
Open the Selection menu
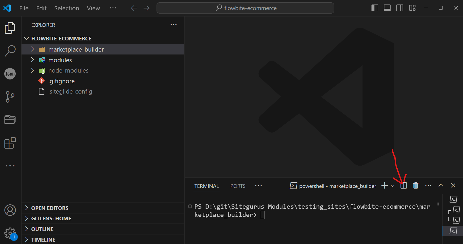click(x=66, y=8)
